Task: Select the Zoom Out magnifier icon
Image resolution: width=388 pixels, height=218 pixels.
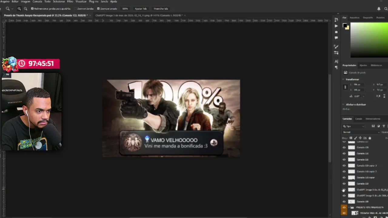Action: [x=25, y=9]
